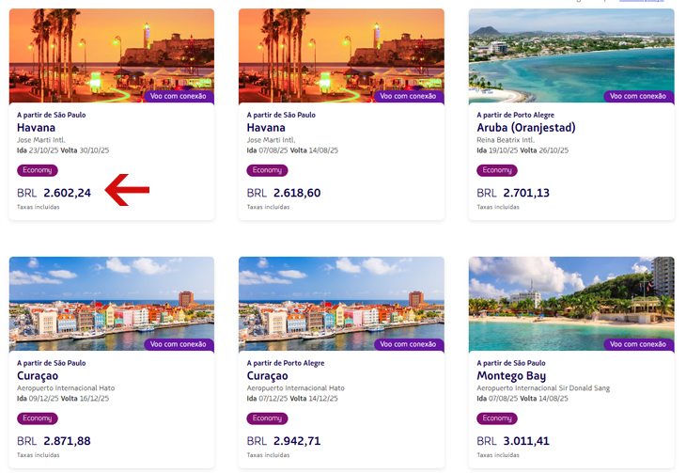The width and height of the screenshot is (686, 473).
Task: Click the Aruba (Oranjestad) title
Action: pyautogui.click(x=526, y=128)
